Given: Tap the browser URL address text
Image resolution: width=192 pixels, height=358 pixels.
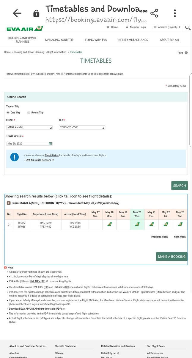Looking at the screenshot, I should tap(96, 20).
